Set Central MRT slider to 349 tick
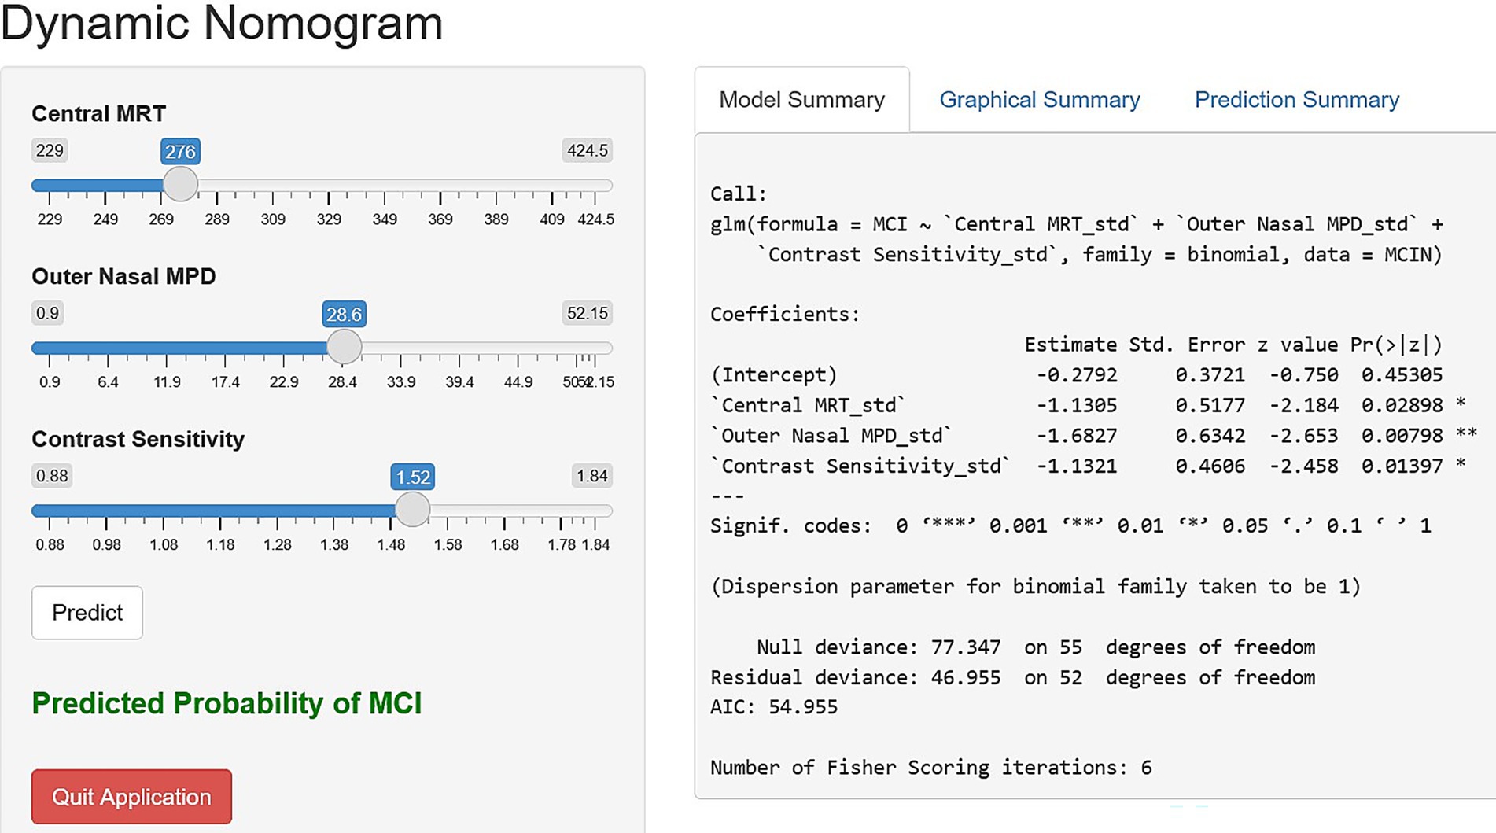1496x833 pixels. click(385, 186)
